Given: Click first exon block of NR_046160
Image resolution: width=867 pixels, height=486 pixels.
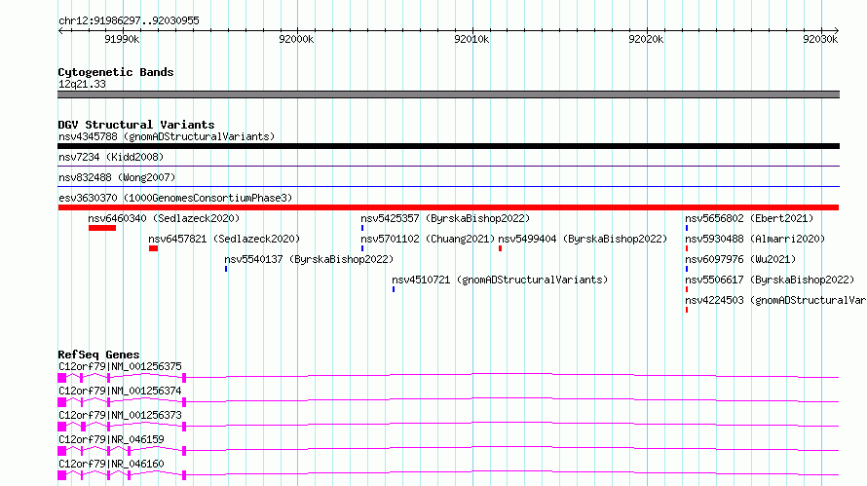Looking at the screenshot, I should [x=62, y=475].
